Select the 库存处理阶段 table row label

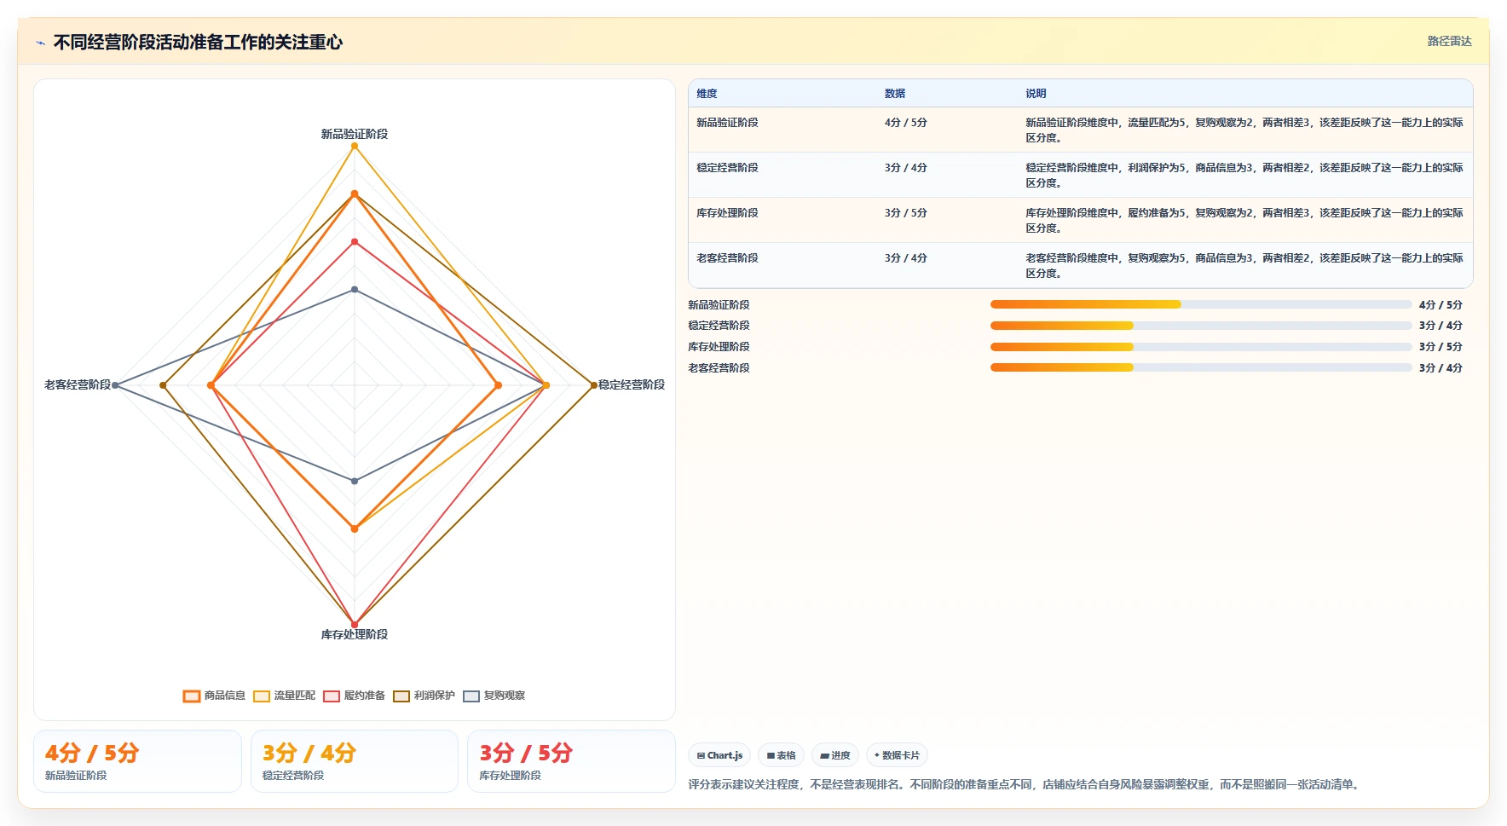pyautogui.click(x=727, y=213)
